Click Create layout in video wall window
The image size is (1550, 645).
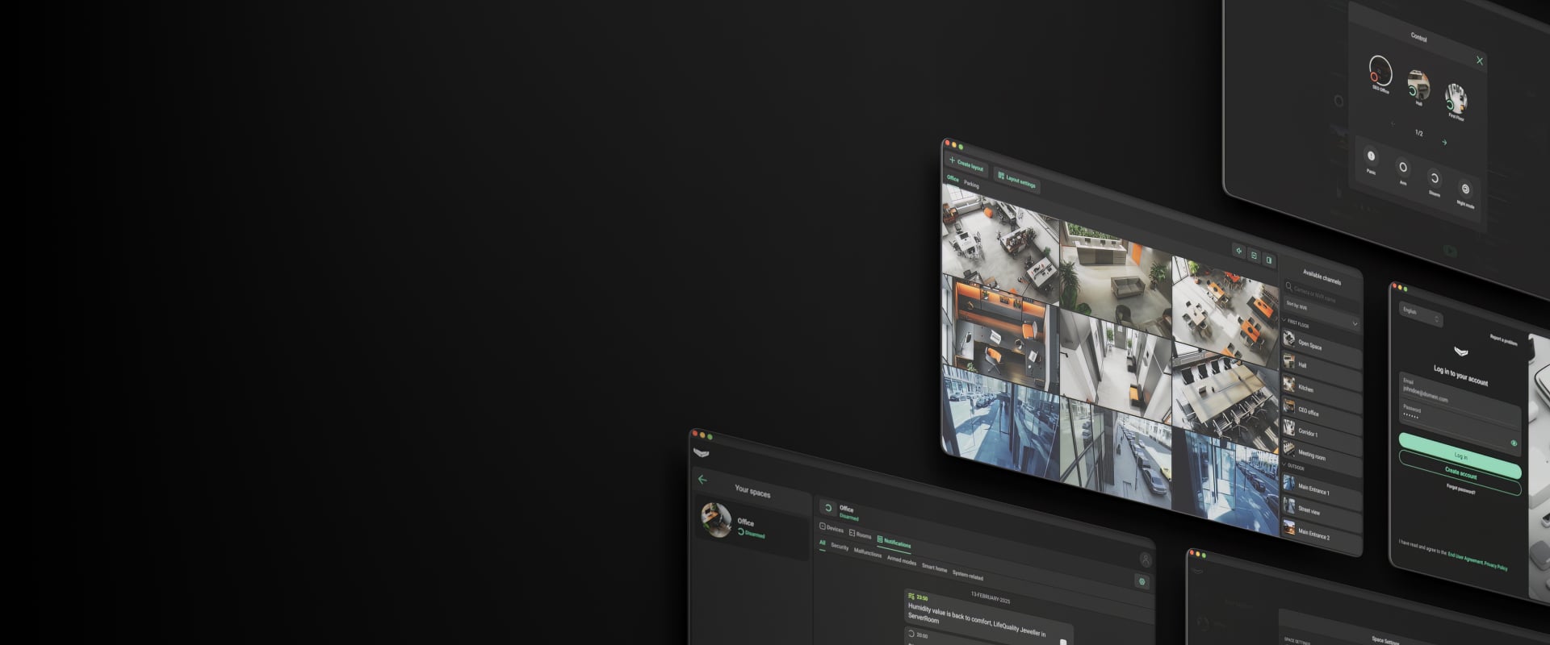[x=966, y=164]
